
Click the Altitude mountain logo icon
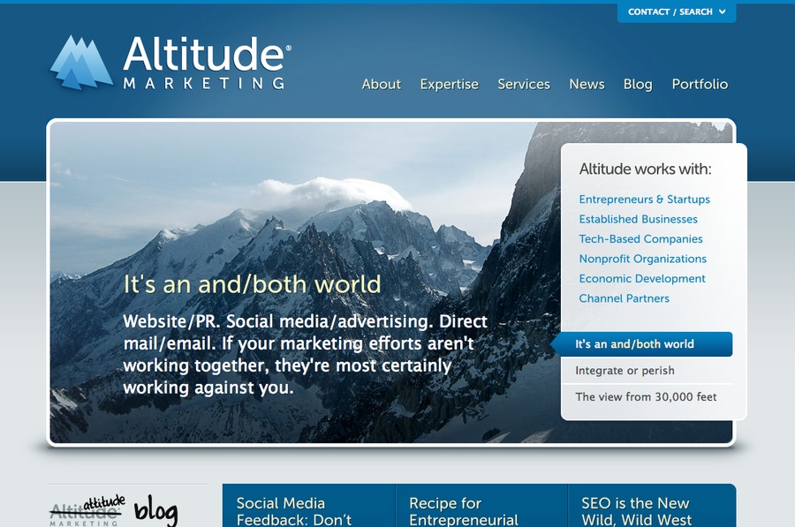coord(81,63)
